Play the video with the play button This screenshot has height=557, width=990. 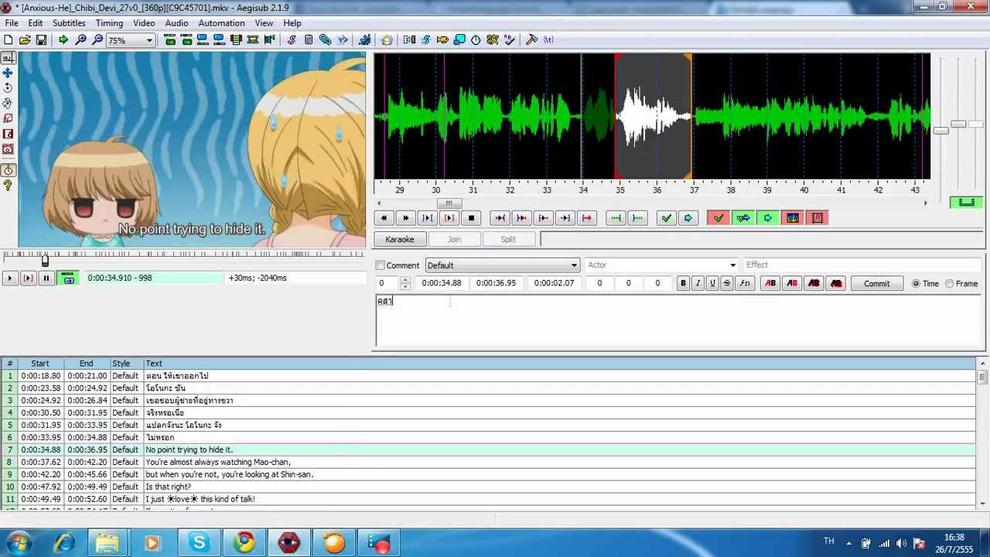pyautogui.click(x=9, y=278)
